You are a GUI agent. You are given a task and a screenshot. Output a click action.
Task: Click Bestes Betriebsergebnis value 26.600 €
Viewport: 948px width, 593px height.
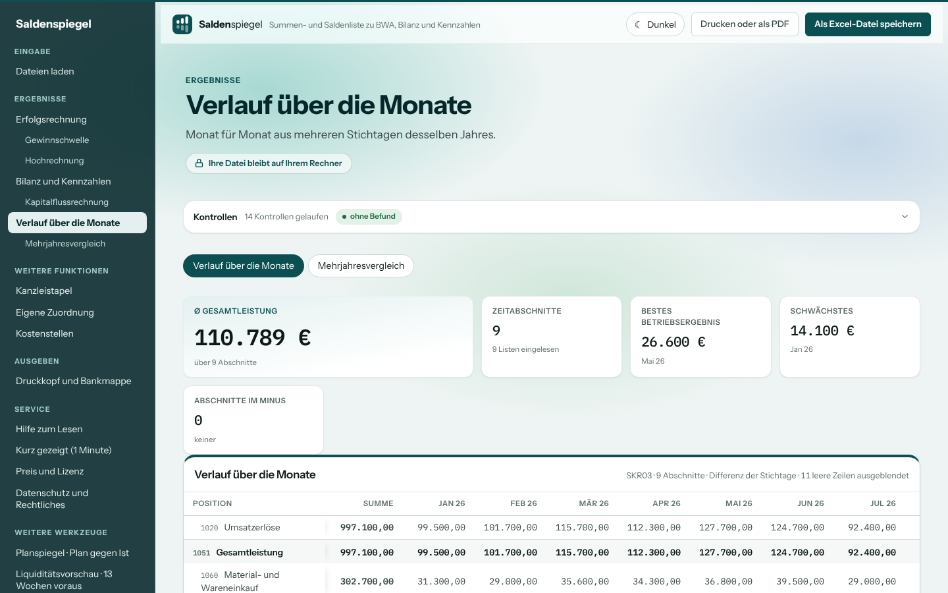coord(673,342)
